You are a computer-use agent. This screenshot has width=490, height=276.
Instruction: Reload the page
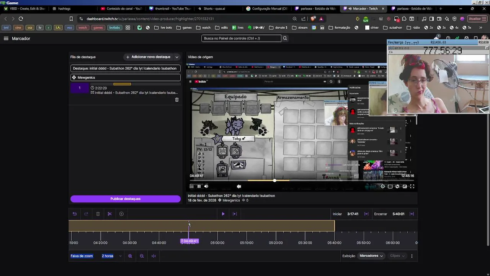point(21,18)
